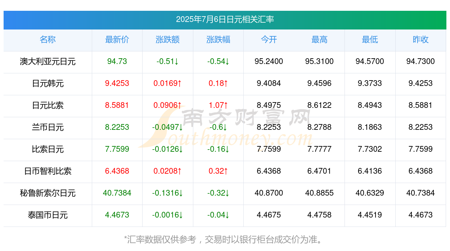This screenshot has width=450, height=251.
Task: Click the 汇率数据仅供参考 disclaimer footnote
Action: click(225, 239)
